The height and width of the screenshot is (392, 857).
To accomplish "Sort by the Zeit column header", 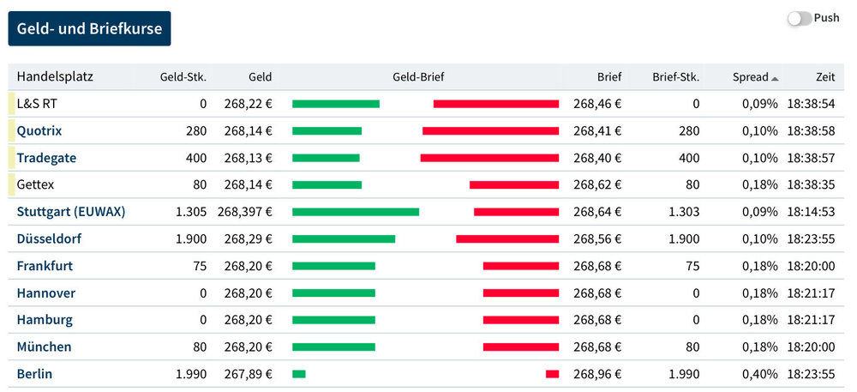I will 825,77.
